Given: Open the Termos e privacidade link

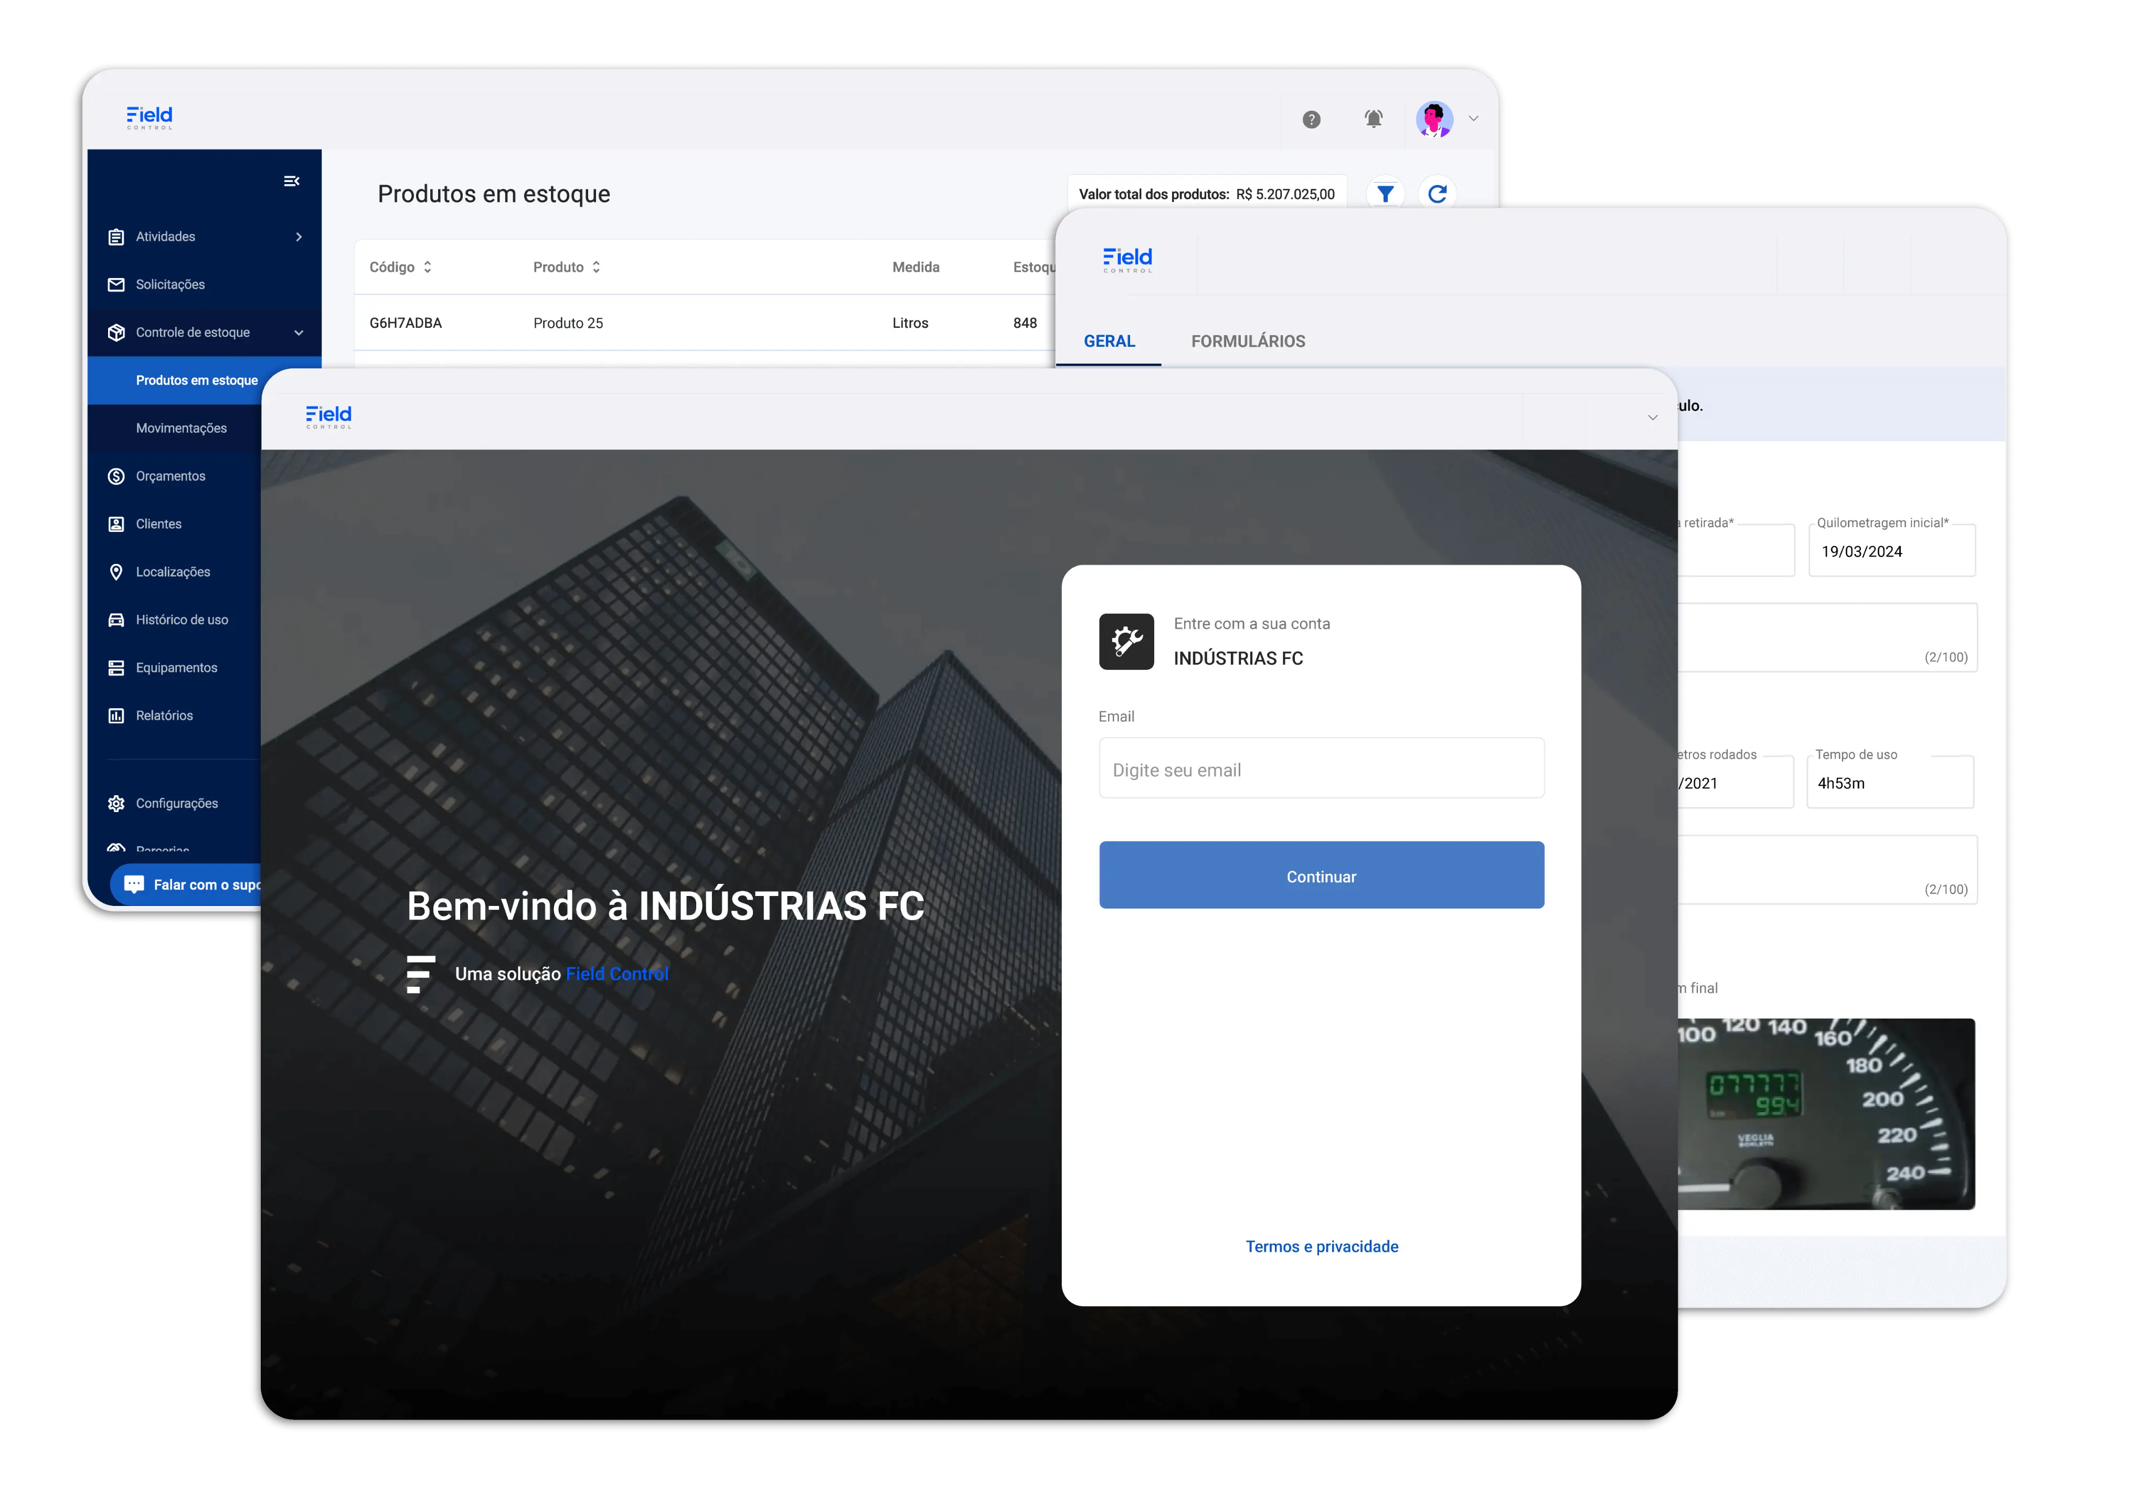Looking at the screenshot, I should coord(1322,1246).
